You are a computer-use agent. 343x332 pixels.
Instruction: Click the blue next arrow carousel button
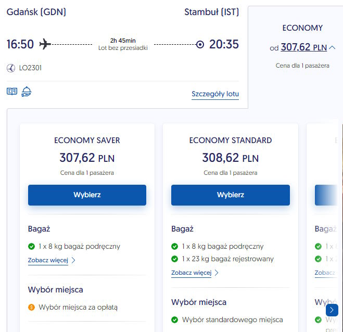coord(332,310)
